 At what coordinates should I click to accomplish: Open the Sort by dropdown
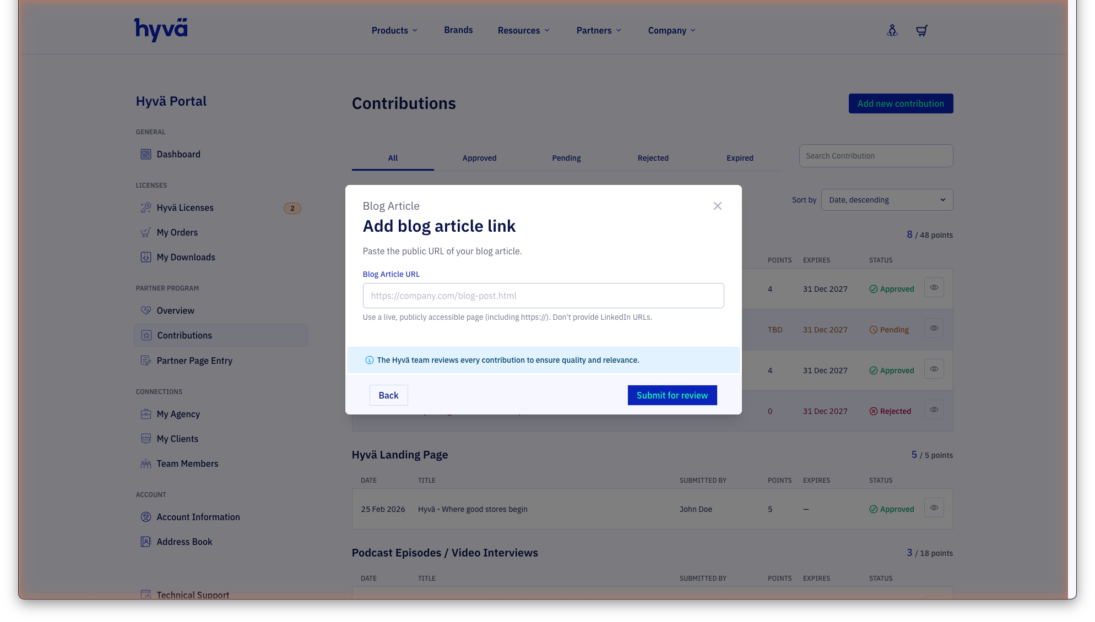(x=887, y=199)
